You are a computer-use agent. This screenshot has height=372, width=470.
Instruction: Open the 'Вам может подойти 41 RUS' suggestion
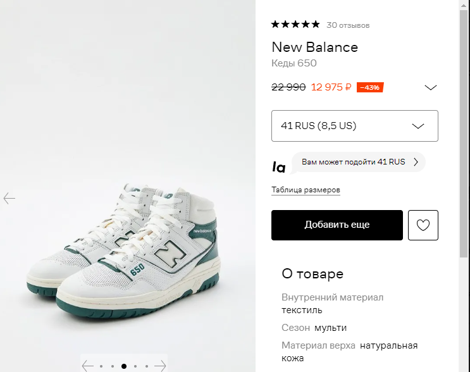359,162
